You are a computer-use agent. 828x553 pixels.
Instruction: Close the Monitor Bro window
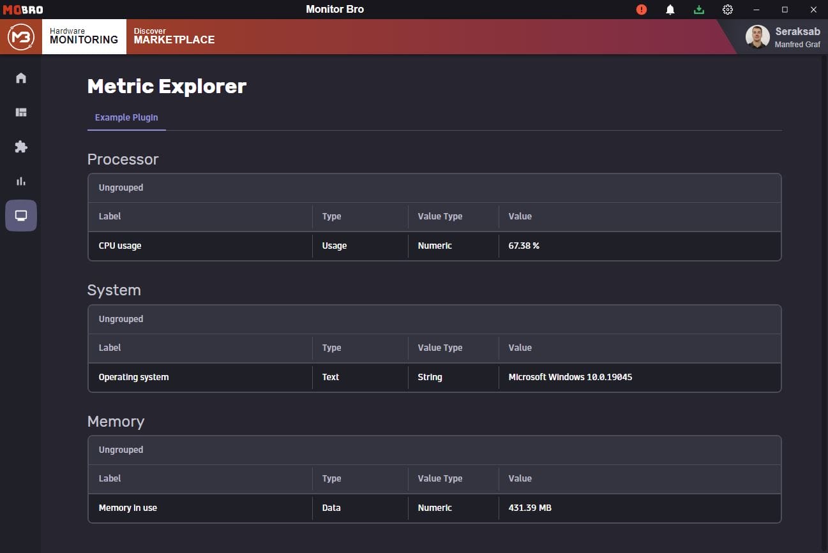813,10
